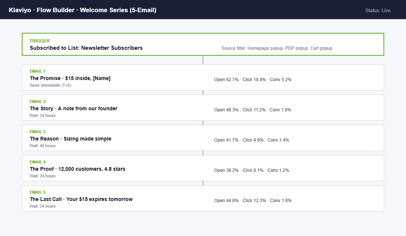Select the 'EMAIL 5' label
Viewport: 406px width, 236px height.
click(38, 192)
